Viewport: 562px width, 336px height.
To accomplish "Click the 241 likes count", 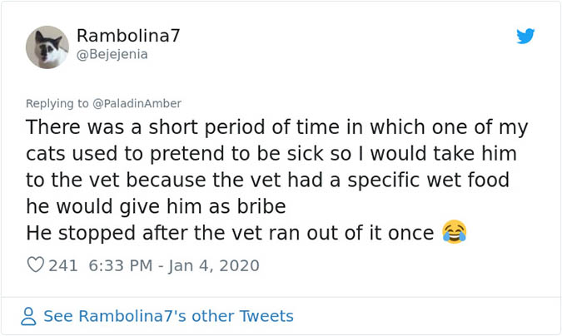I will click(63, 266).
